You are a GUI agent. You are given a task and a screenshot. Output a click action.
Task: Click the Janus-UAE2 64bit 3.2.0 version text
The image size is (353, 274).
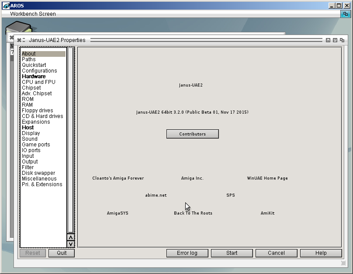click(x=192, y=112)
